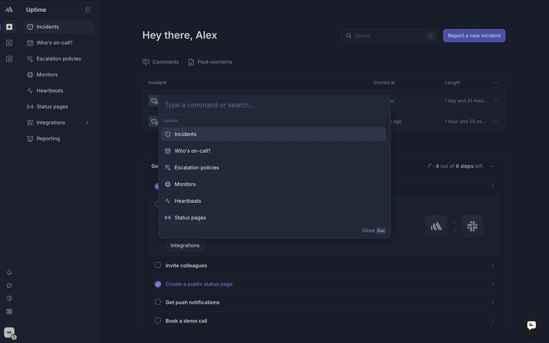Toggle the checked Create public status page step
This screenshot has width=549, height=343.
158,284
